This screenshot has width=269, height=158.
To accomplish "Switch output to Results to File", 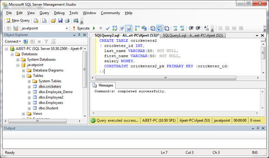I will (x=166, y=28).
